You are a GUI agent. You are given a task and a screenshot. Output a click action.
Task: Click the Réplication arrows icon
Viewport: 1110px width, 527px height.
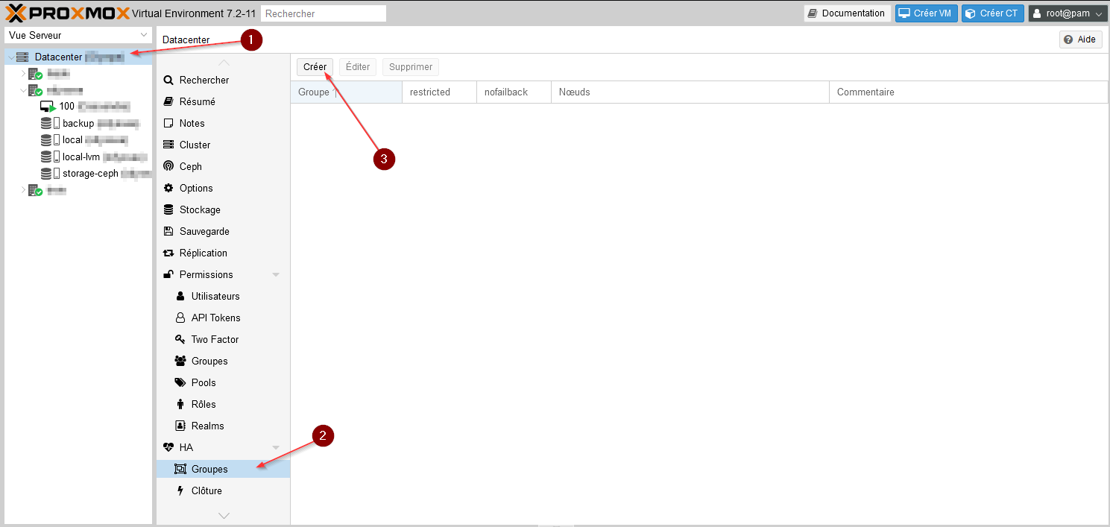pos(168,253)
